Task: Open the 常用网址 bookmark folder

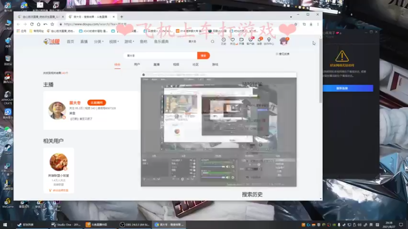Action: pyautogui.click(x=37, y=31)
